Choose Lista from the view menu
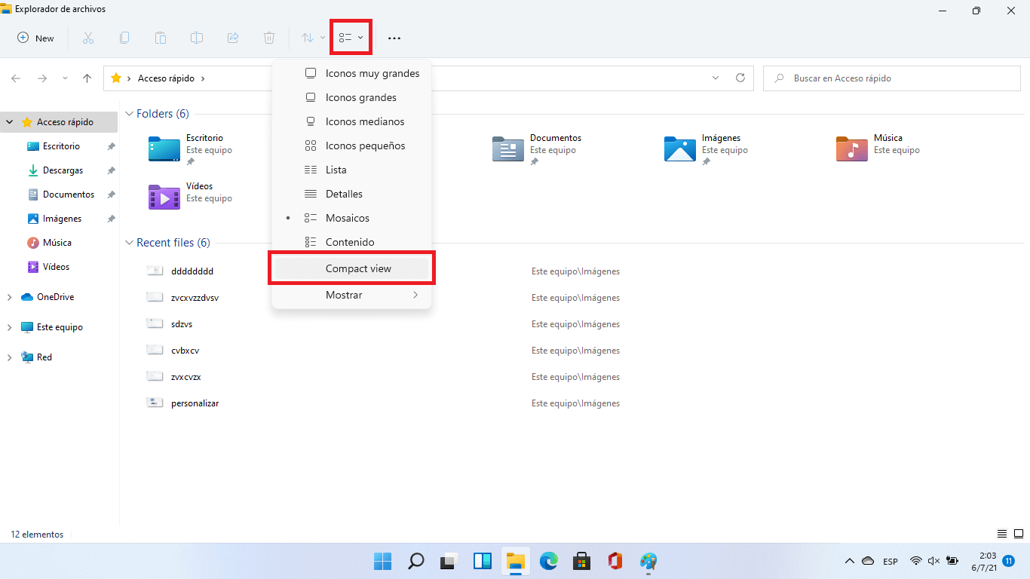The height and width of the screenshot is (579, 1030). tap(336, 170)
